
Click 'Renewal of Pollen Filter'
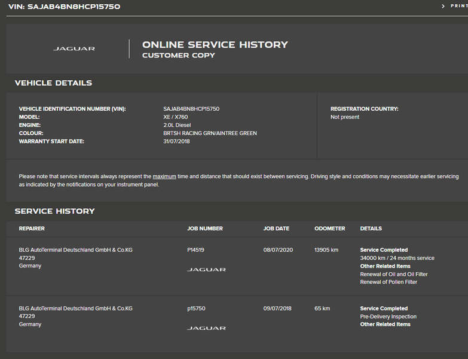389,282
